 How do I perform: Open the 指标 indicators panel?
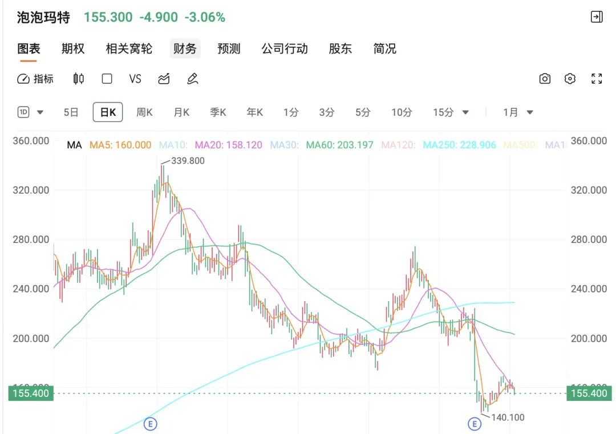[x=35, y=79]
